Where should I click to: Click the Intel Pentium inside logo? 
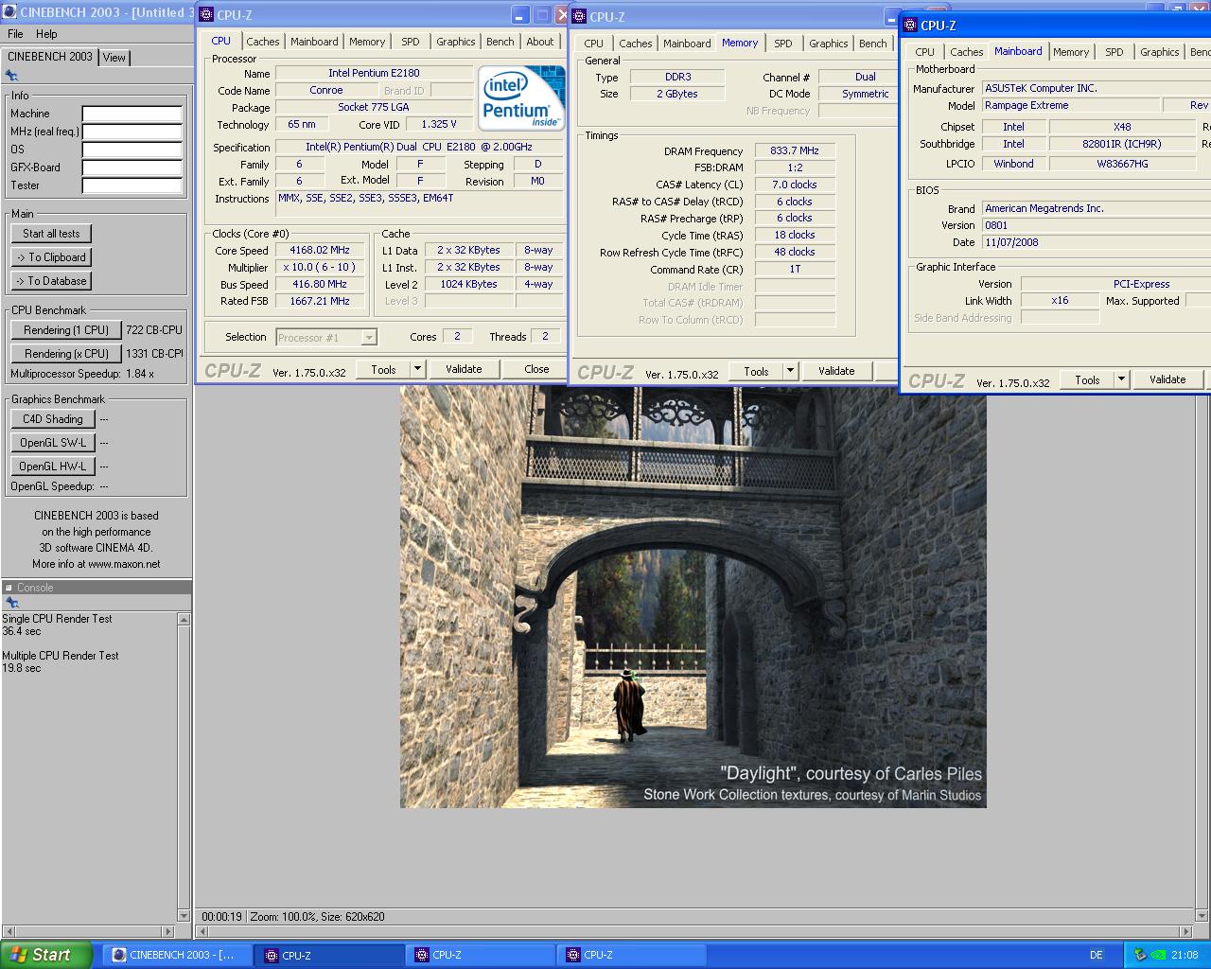coord(521,97)
